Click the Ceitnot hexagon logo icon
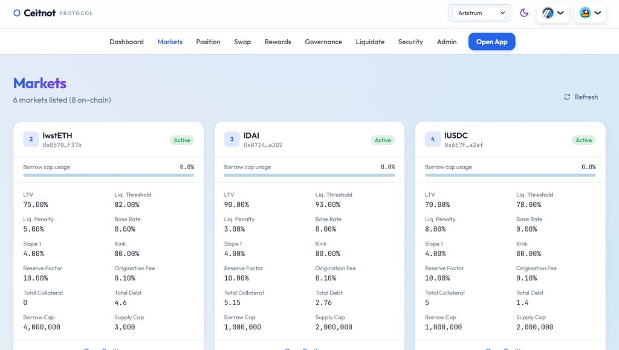The height and width of the screenshot is (350, 619). [16, 13]
